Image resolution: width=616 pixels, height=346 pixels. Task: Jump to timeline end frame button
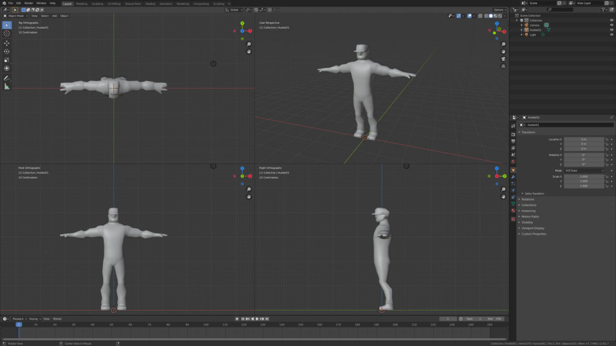click(x=267, y=319)
